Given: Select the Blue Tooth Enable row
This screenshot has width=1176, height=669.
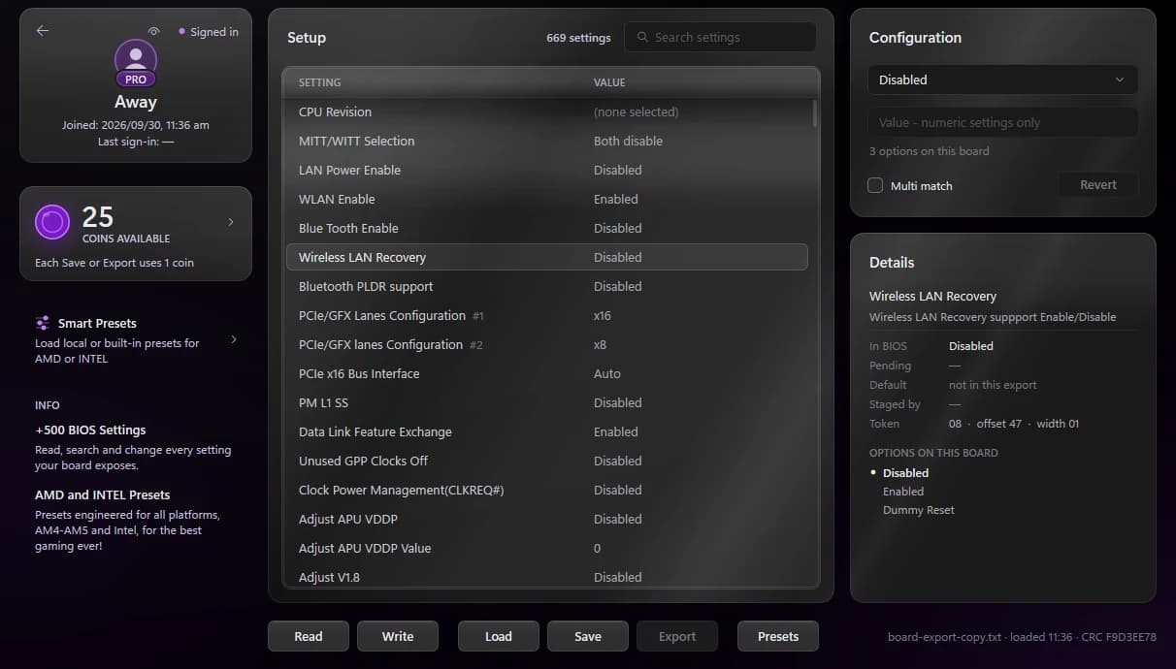Looking at the screenshot, I should (547, 228).
